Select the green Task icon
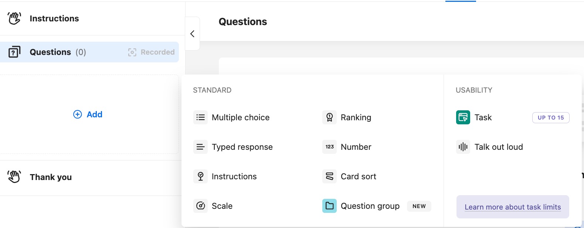This screenshot has width=584, height=228. (463, 117)
